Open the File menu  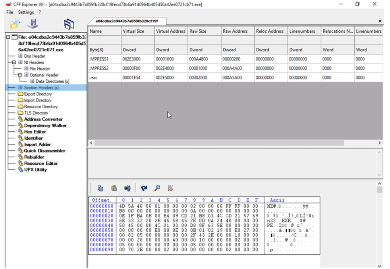click(x=10, y=12)
